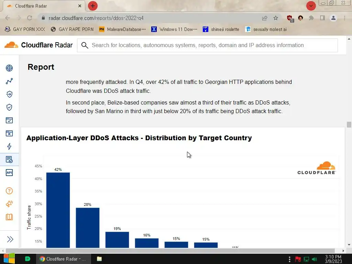Open the browser window with X sidebar icon
Screen dimensions: 352x264
(x=9, y=133)
